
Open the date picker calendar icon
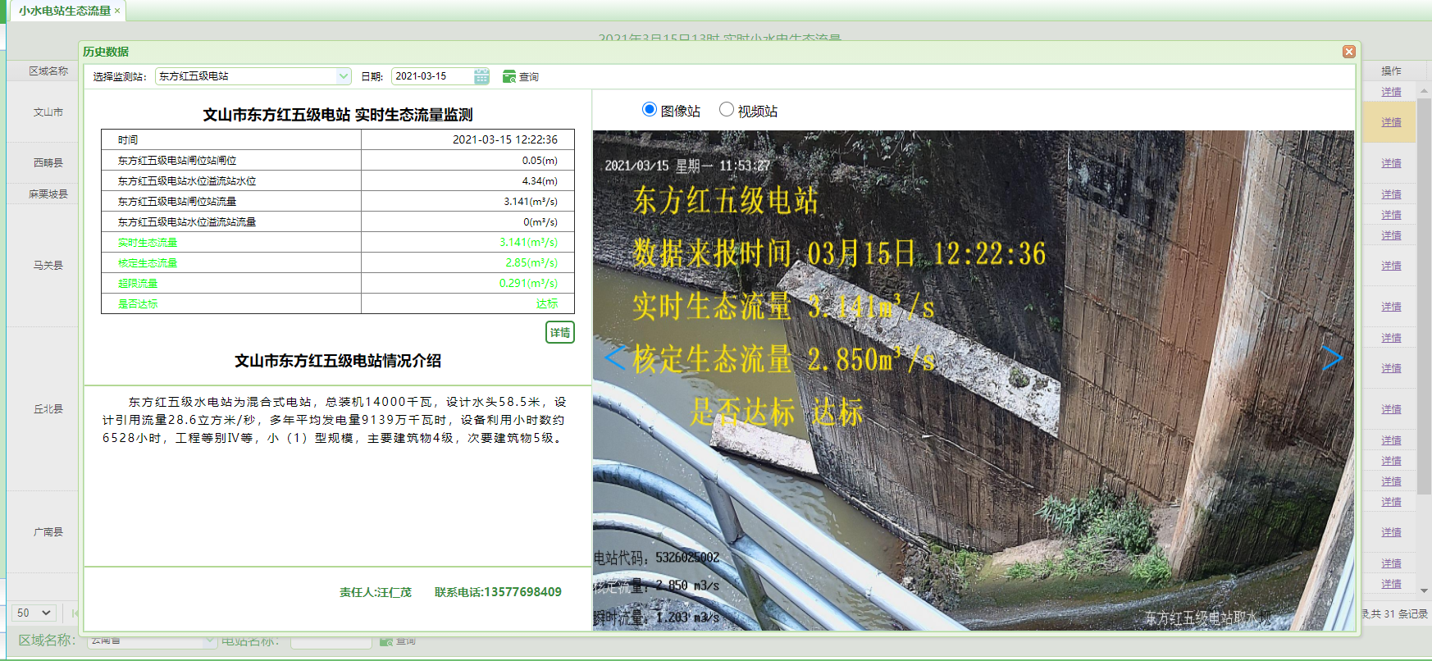pyautogui.click(x=481, y=76)
